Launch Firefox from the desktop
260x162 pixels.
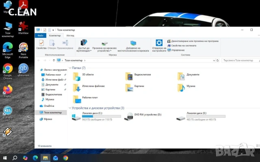point(8,91)
